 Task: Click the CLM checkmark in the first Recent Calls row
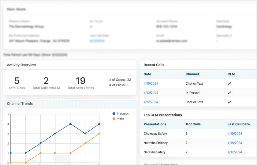[x=229, y=83]
